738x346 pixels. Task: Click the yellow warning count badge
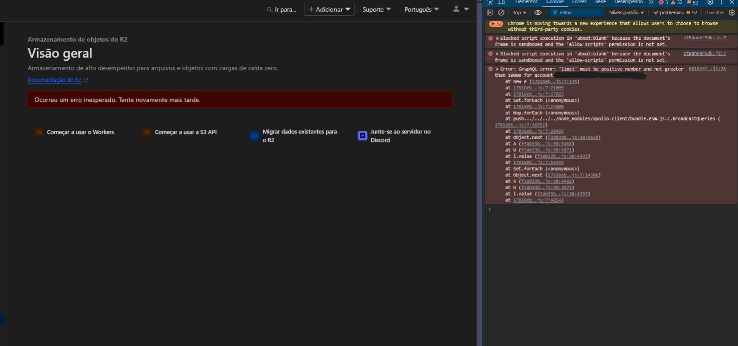[677, 2]
